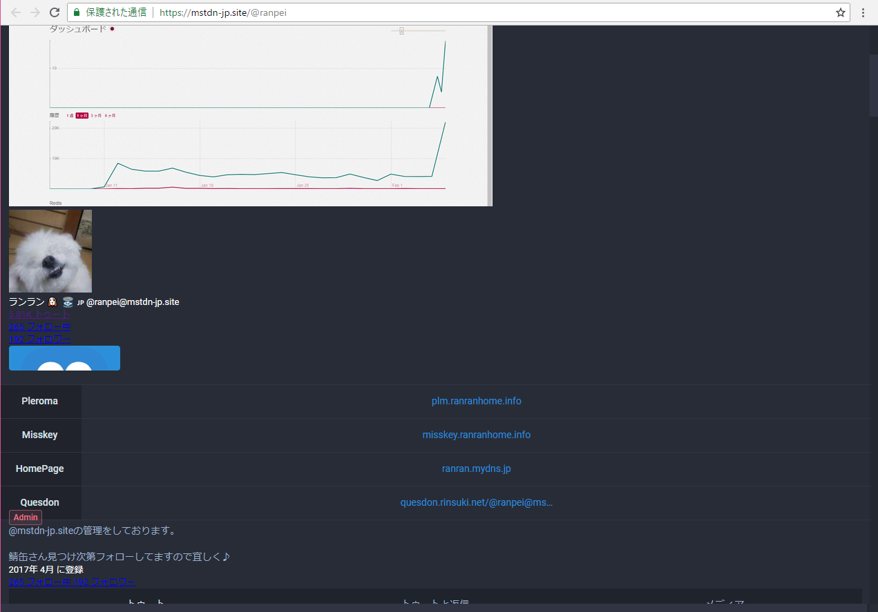Click the dashboard graph header image
The image size is (878, 612).
click(x=250, y=115)
